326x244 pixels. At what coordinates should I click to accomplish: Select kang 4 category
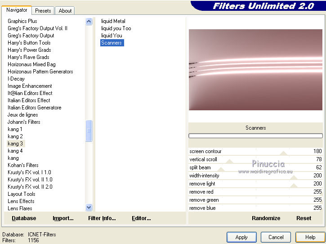[x=15, y=151]
